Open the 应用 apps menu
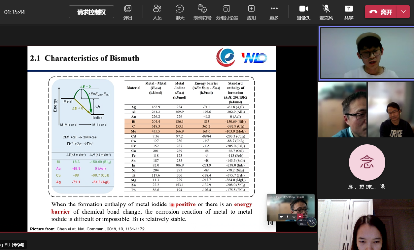 coord(251,12)
